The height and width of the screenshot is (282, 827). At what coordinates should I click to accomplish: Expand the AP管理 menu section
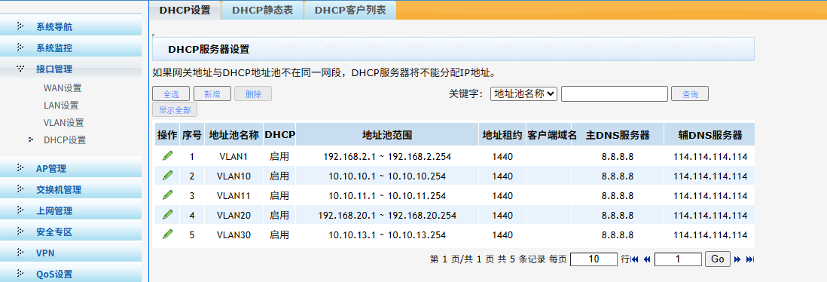click(x=71, y=169)
